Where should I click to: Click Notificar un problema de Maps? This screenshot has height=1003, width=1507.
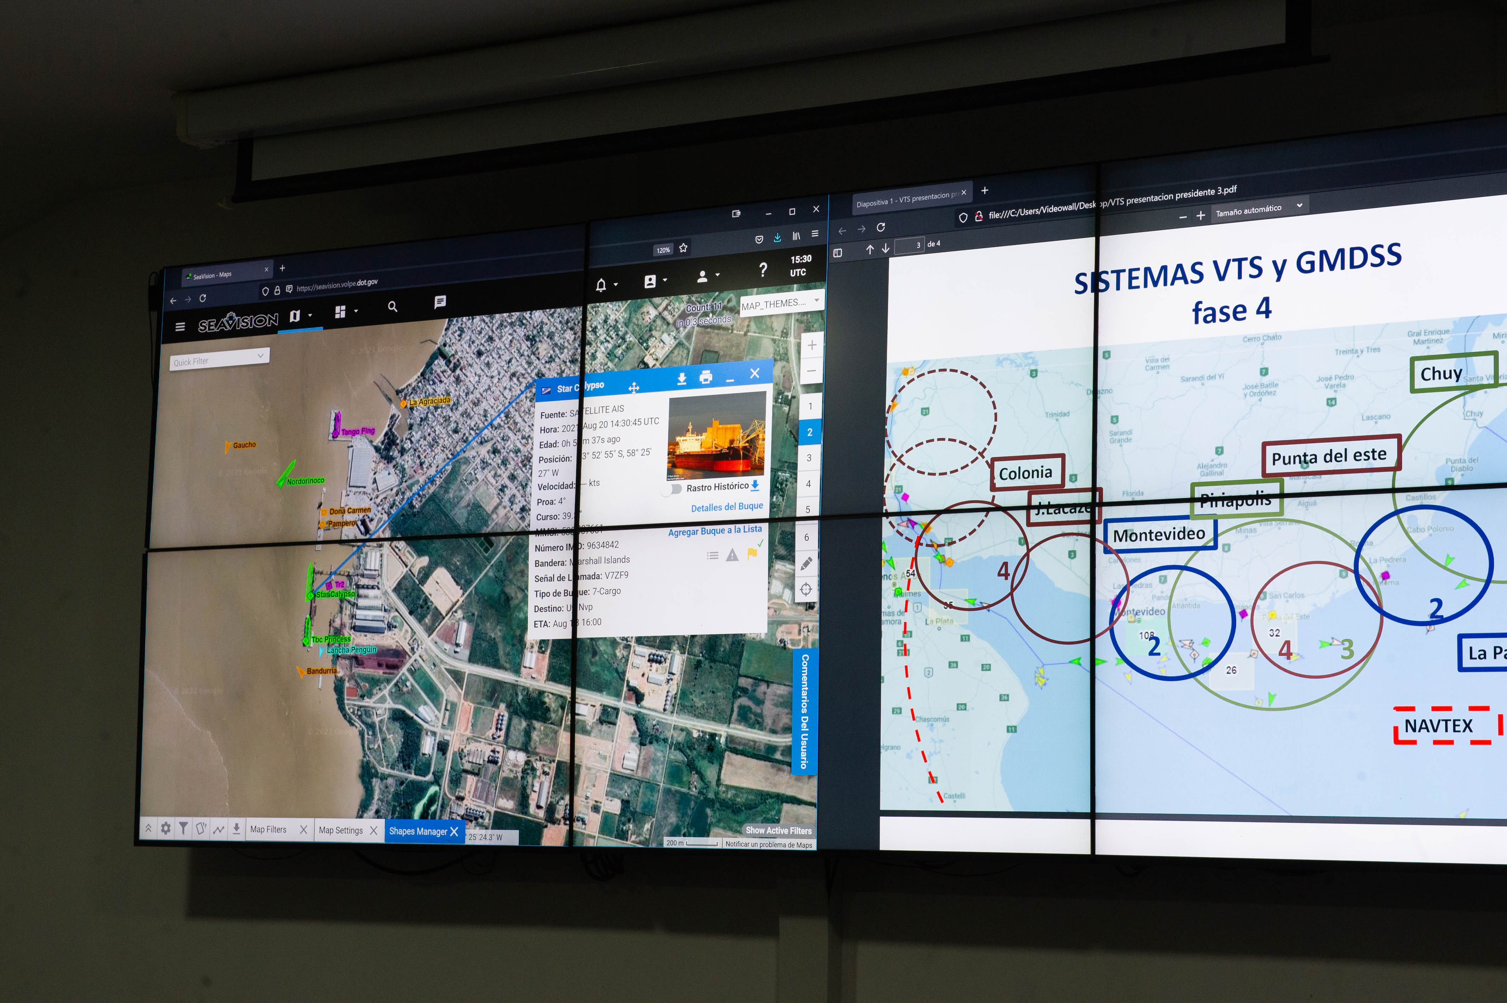tap(768, 844)
